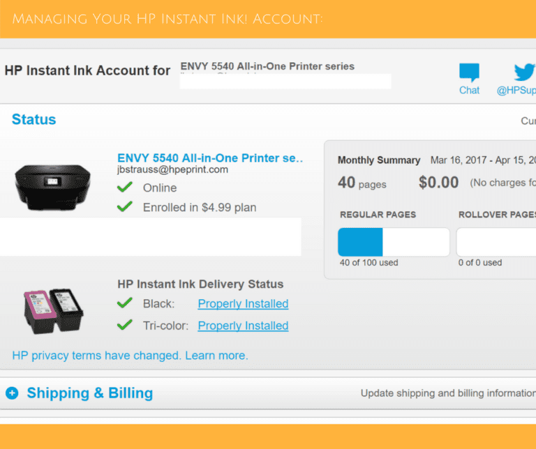Click the green checkmark beside Online

pos(125,188)
